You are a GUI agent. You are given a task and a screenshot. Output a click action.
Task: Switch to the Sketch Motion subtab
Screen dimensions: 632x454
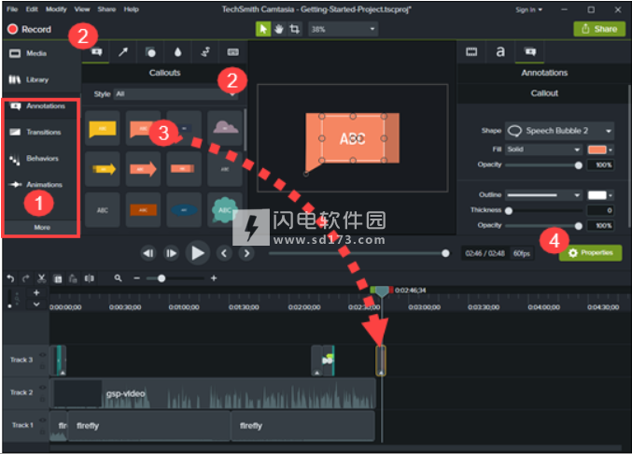point(205,52)
